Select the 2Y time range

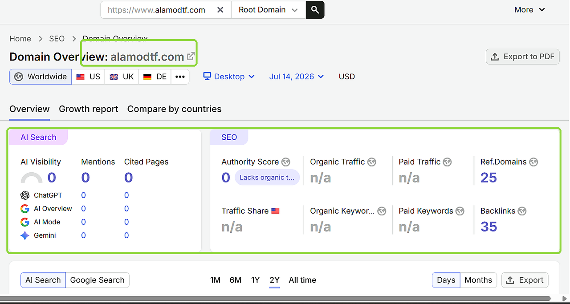pos(274,280)
